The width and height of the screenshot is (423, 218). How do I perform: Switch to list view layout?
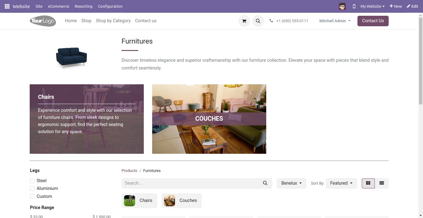(x=382, y=183)
